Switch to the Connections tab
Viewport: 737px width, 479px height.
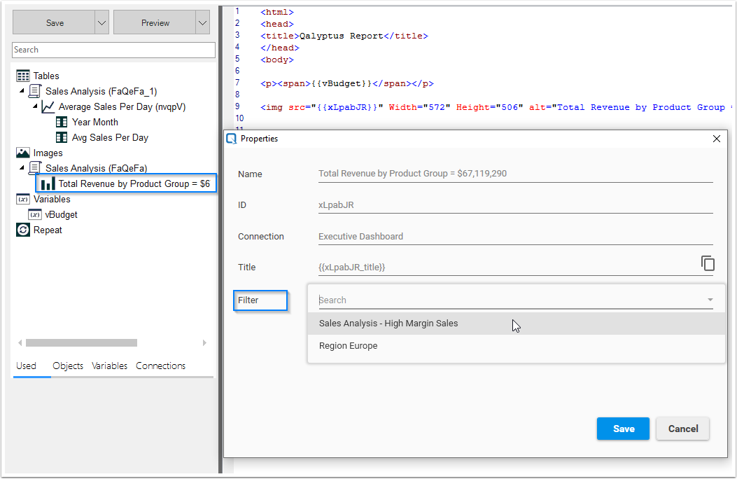point(160,366)
